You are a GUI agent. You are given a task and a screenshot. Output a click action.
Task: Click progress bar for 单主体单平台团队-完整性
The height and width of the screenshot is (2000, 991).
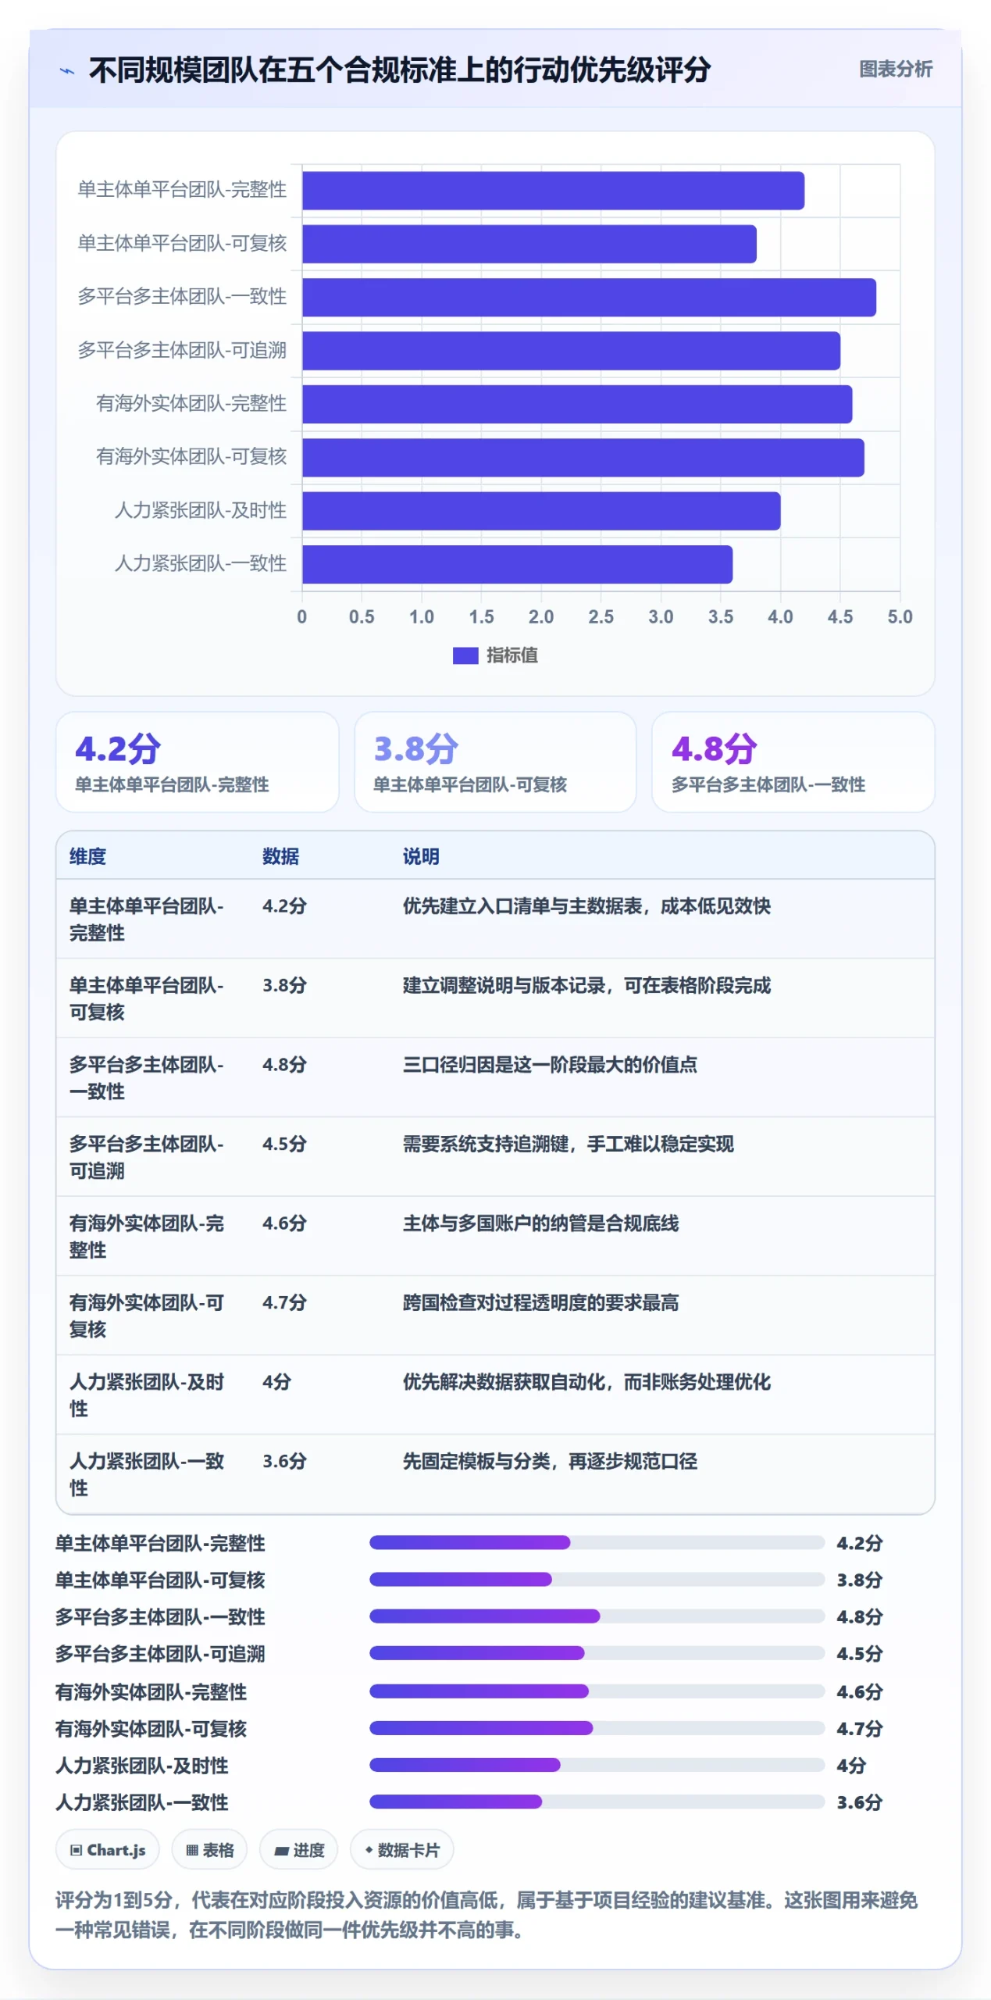click(597, 1542)
